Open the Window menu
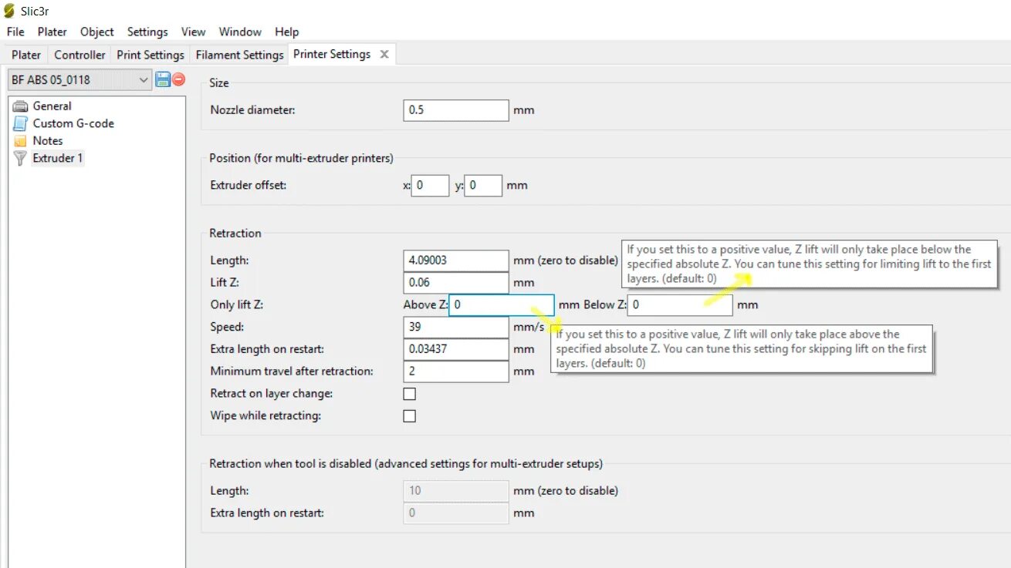The image size is (1011, 568). [x=240, y=32]
